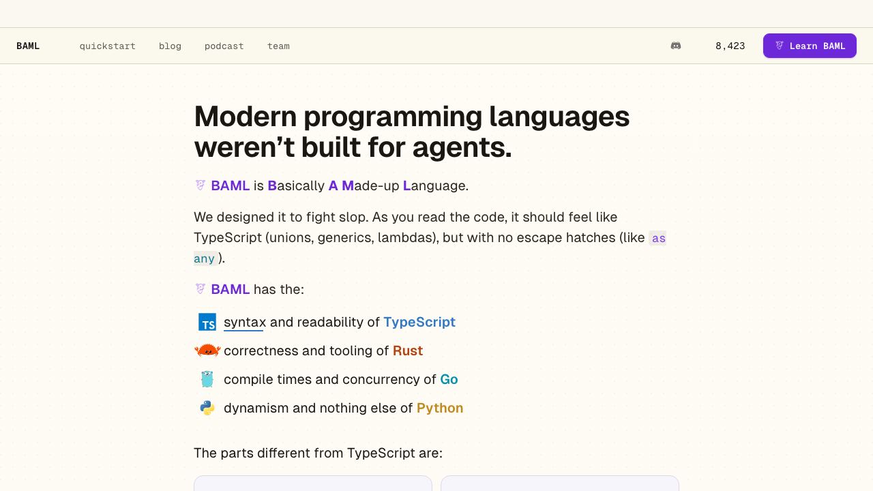Click the 8,423 star count
873x491 pixels.
click(x=730, y=46)
